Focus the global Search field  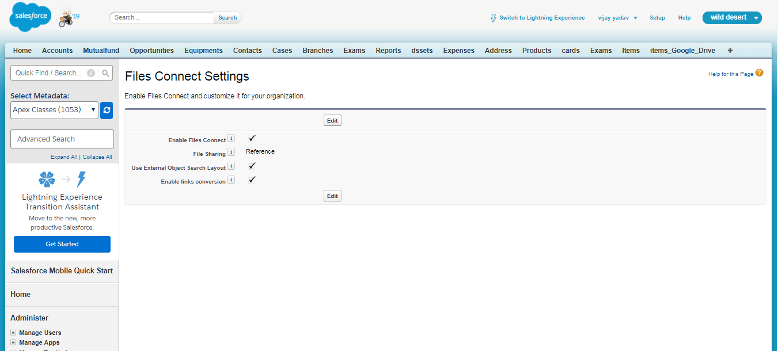click(162, 18)
